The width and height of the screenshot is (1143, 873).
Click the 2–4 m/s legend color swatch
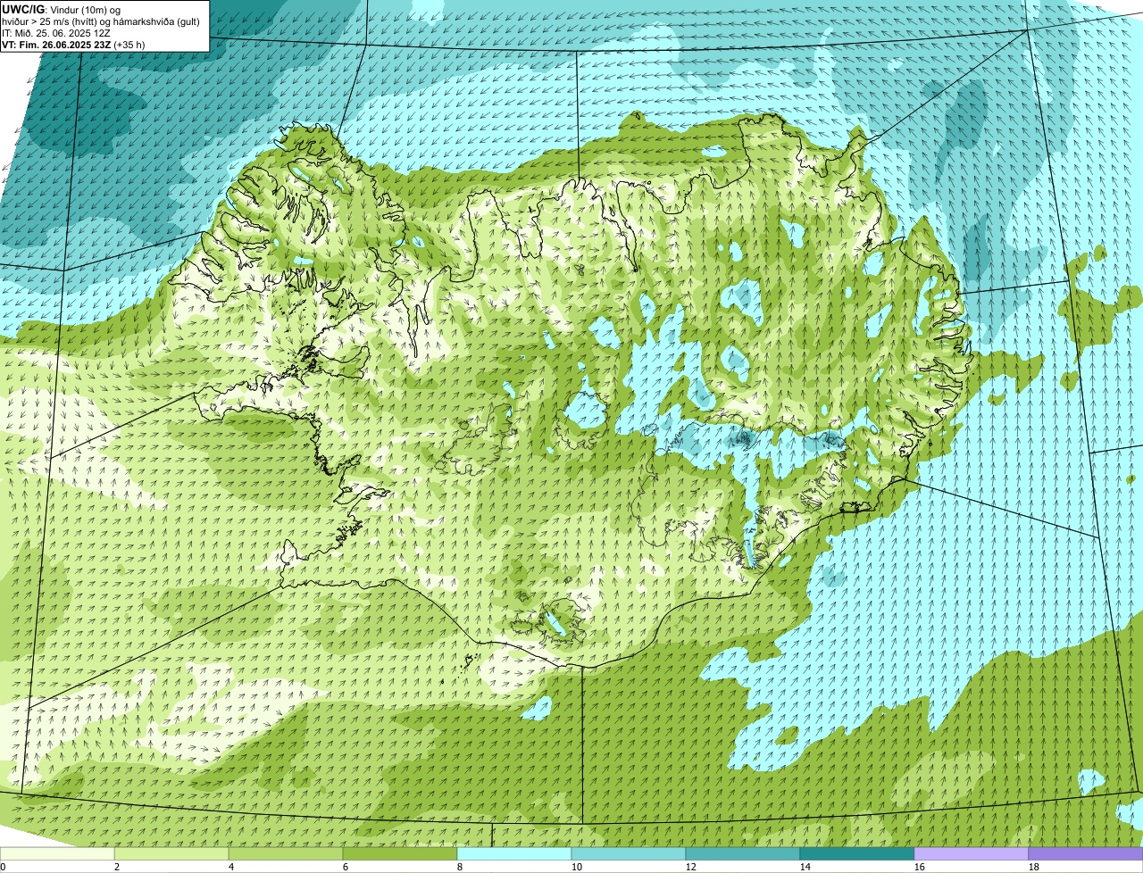pos(171,854)
